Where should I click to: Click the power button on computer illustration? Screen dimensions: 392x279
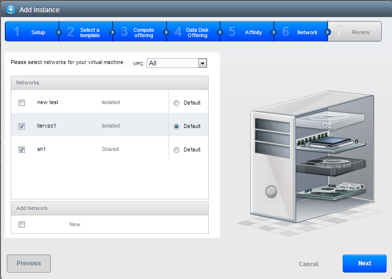pyautogui.click(x=271, y=192)
